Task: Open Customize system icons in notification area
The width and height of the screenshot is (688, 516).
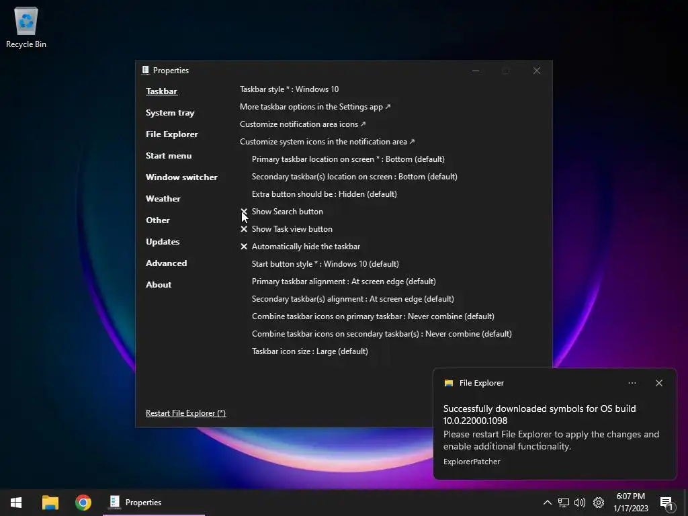Action: coord(327,142)
